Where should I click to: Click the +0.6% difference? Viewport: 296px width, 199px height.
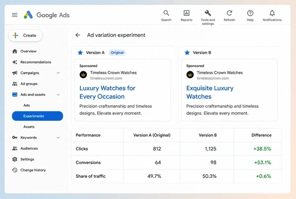click(x=263, y=176)
